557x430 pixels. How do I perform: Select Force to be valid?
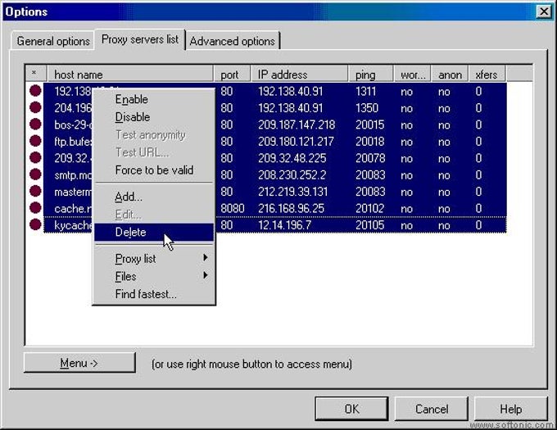154,170
